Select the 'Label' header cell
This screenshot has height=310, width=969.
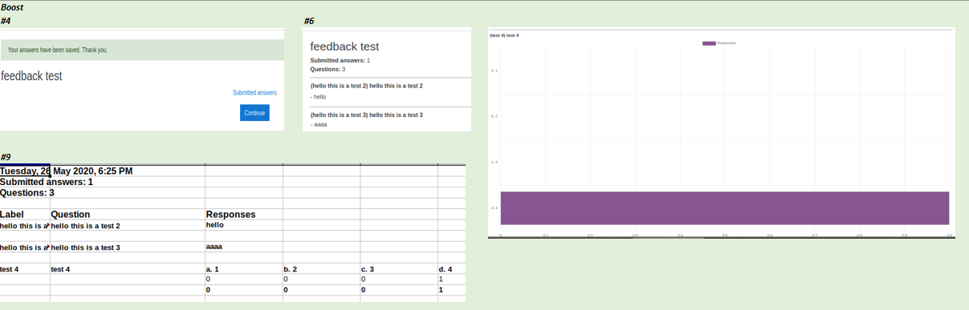click(25, 215)
